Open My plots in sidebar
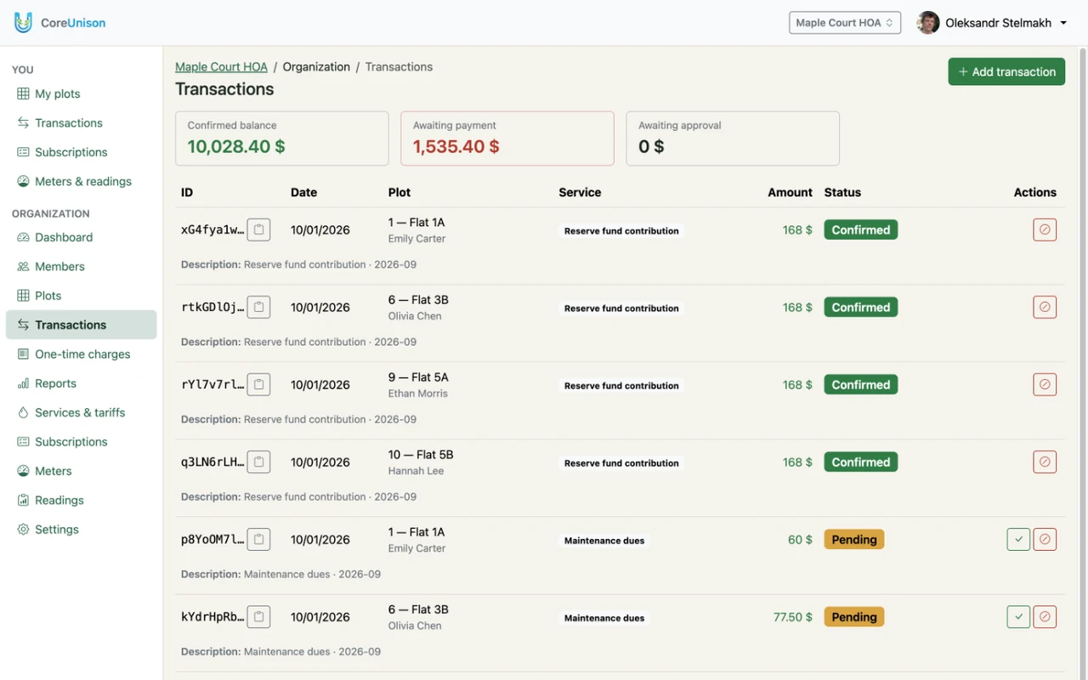 pyautogui.click(x=81, y=93)
